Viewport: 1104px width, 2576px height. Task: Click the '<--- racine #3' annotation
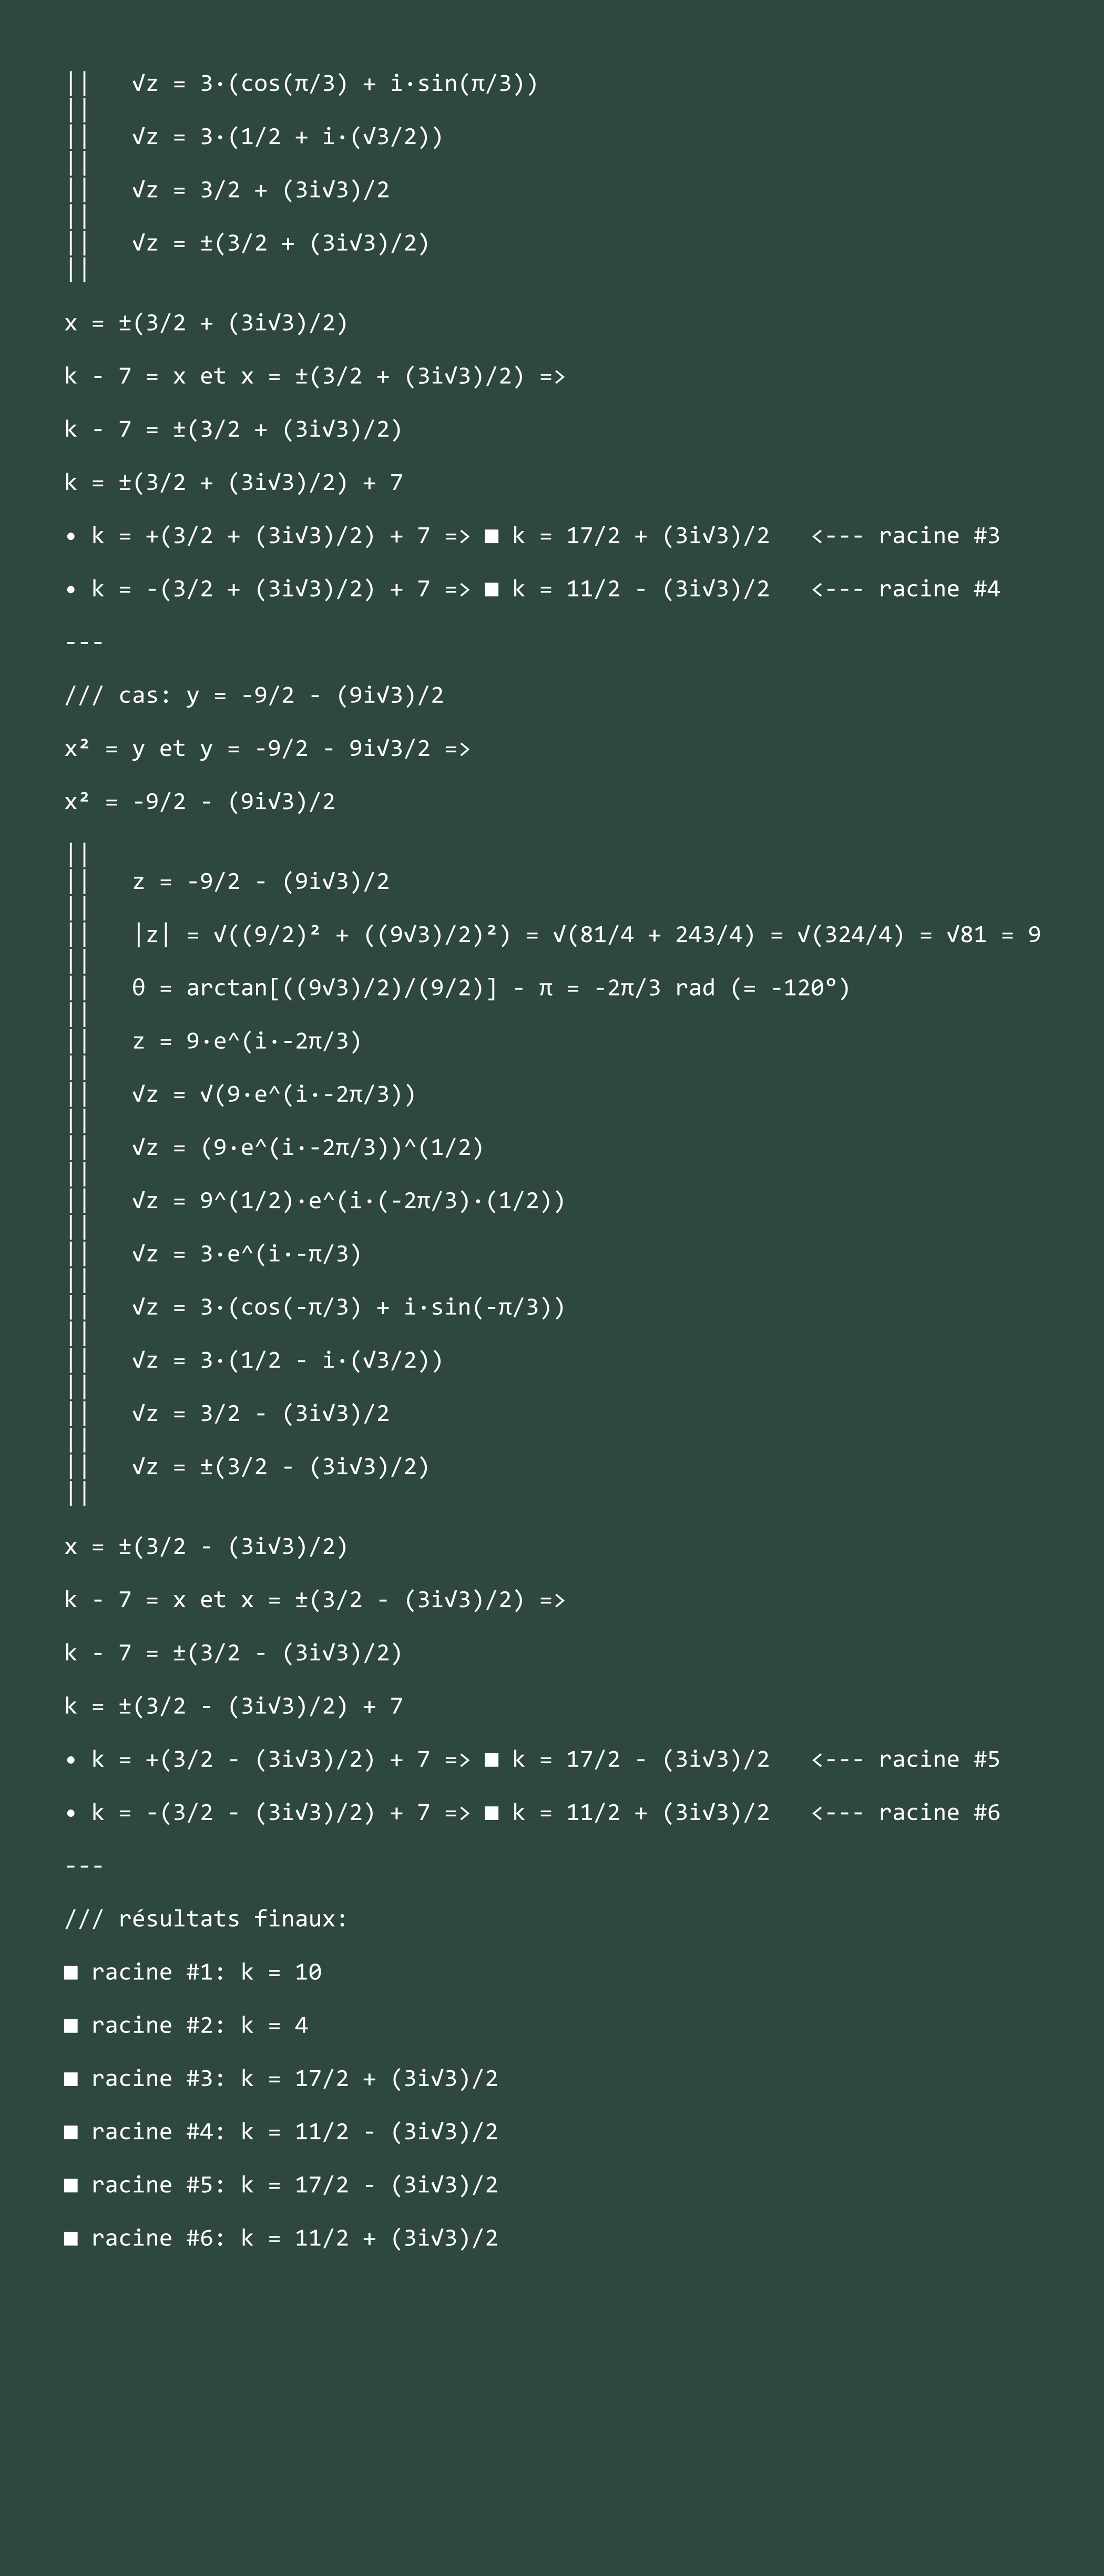click(905, 536)
